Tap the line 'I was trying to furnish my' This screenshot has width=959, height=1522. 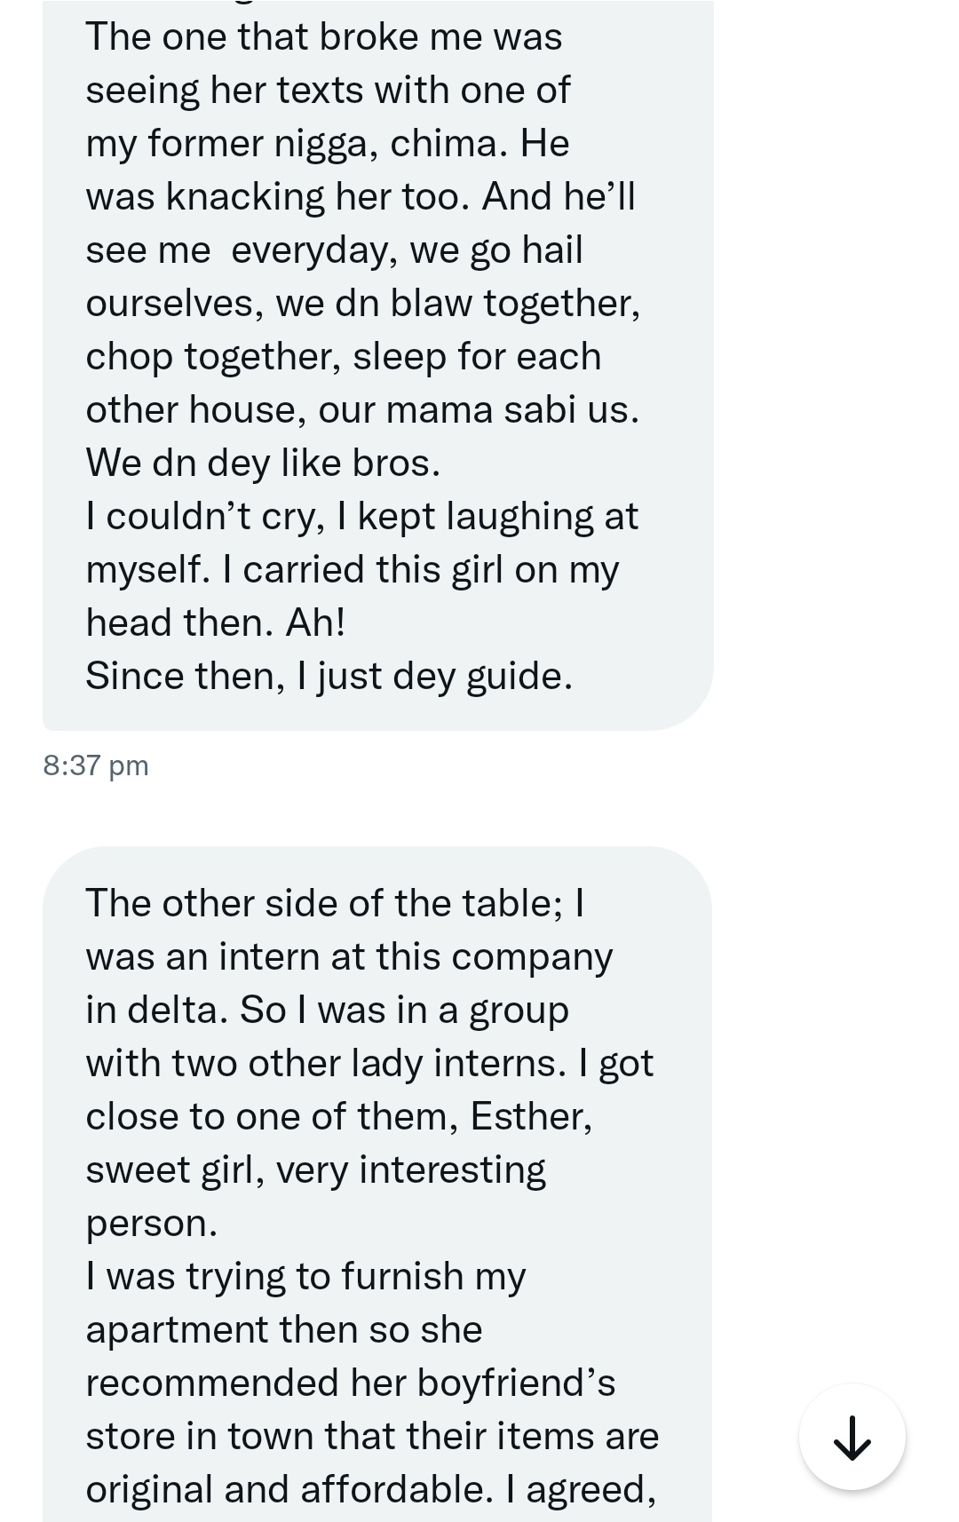306,1277
